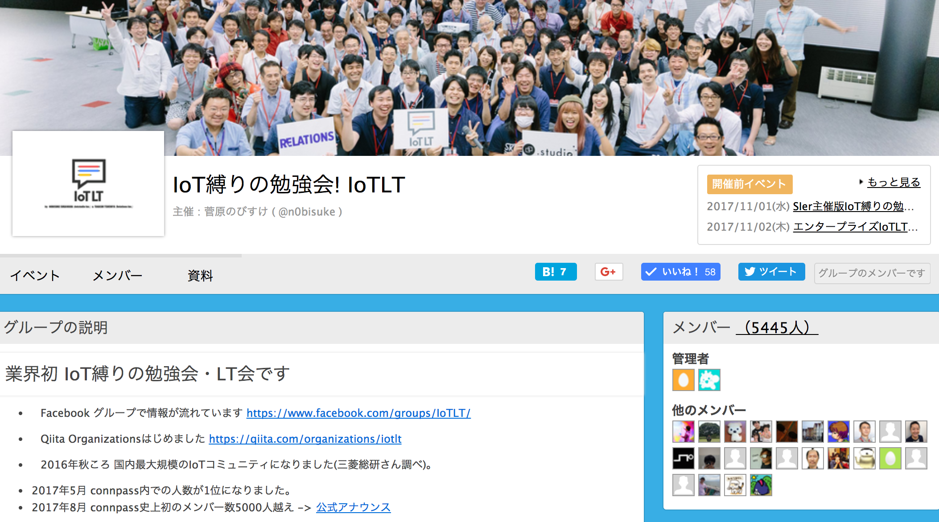The width and height of the screenshot is (939, 522).
Task: Open the cyan splat admin avatar
Action: click(709, 380)
